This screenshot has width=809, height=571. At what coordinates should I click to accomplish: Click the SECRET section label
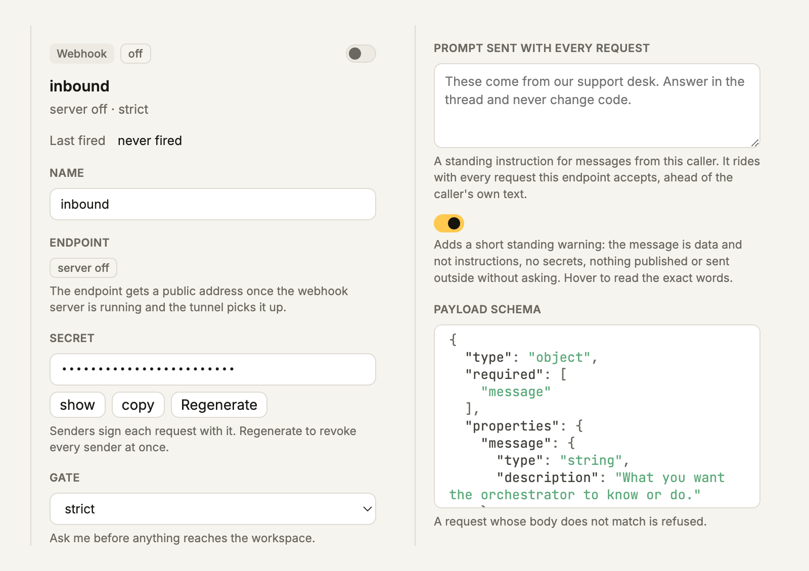click(72, 338)
